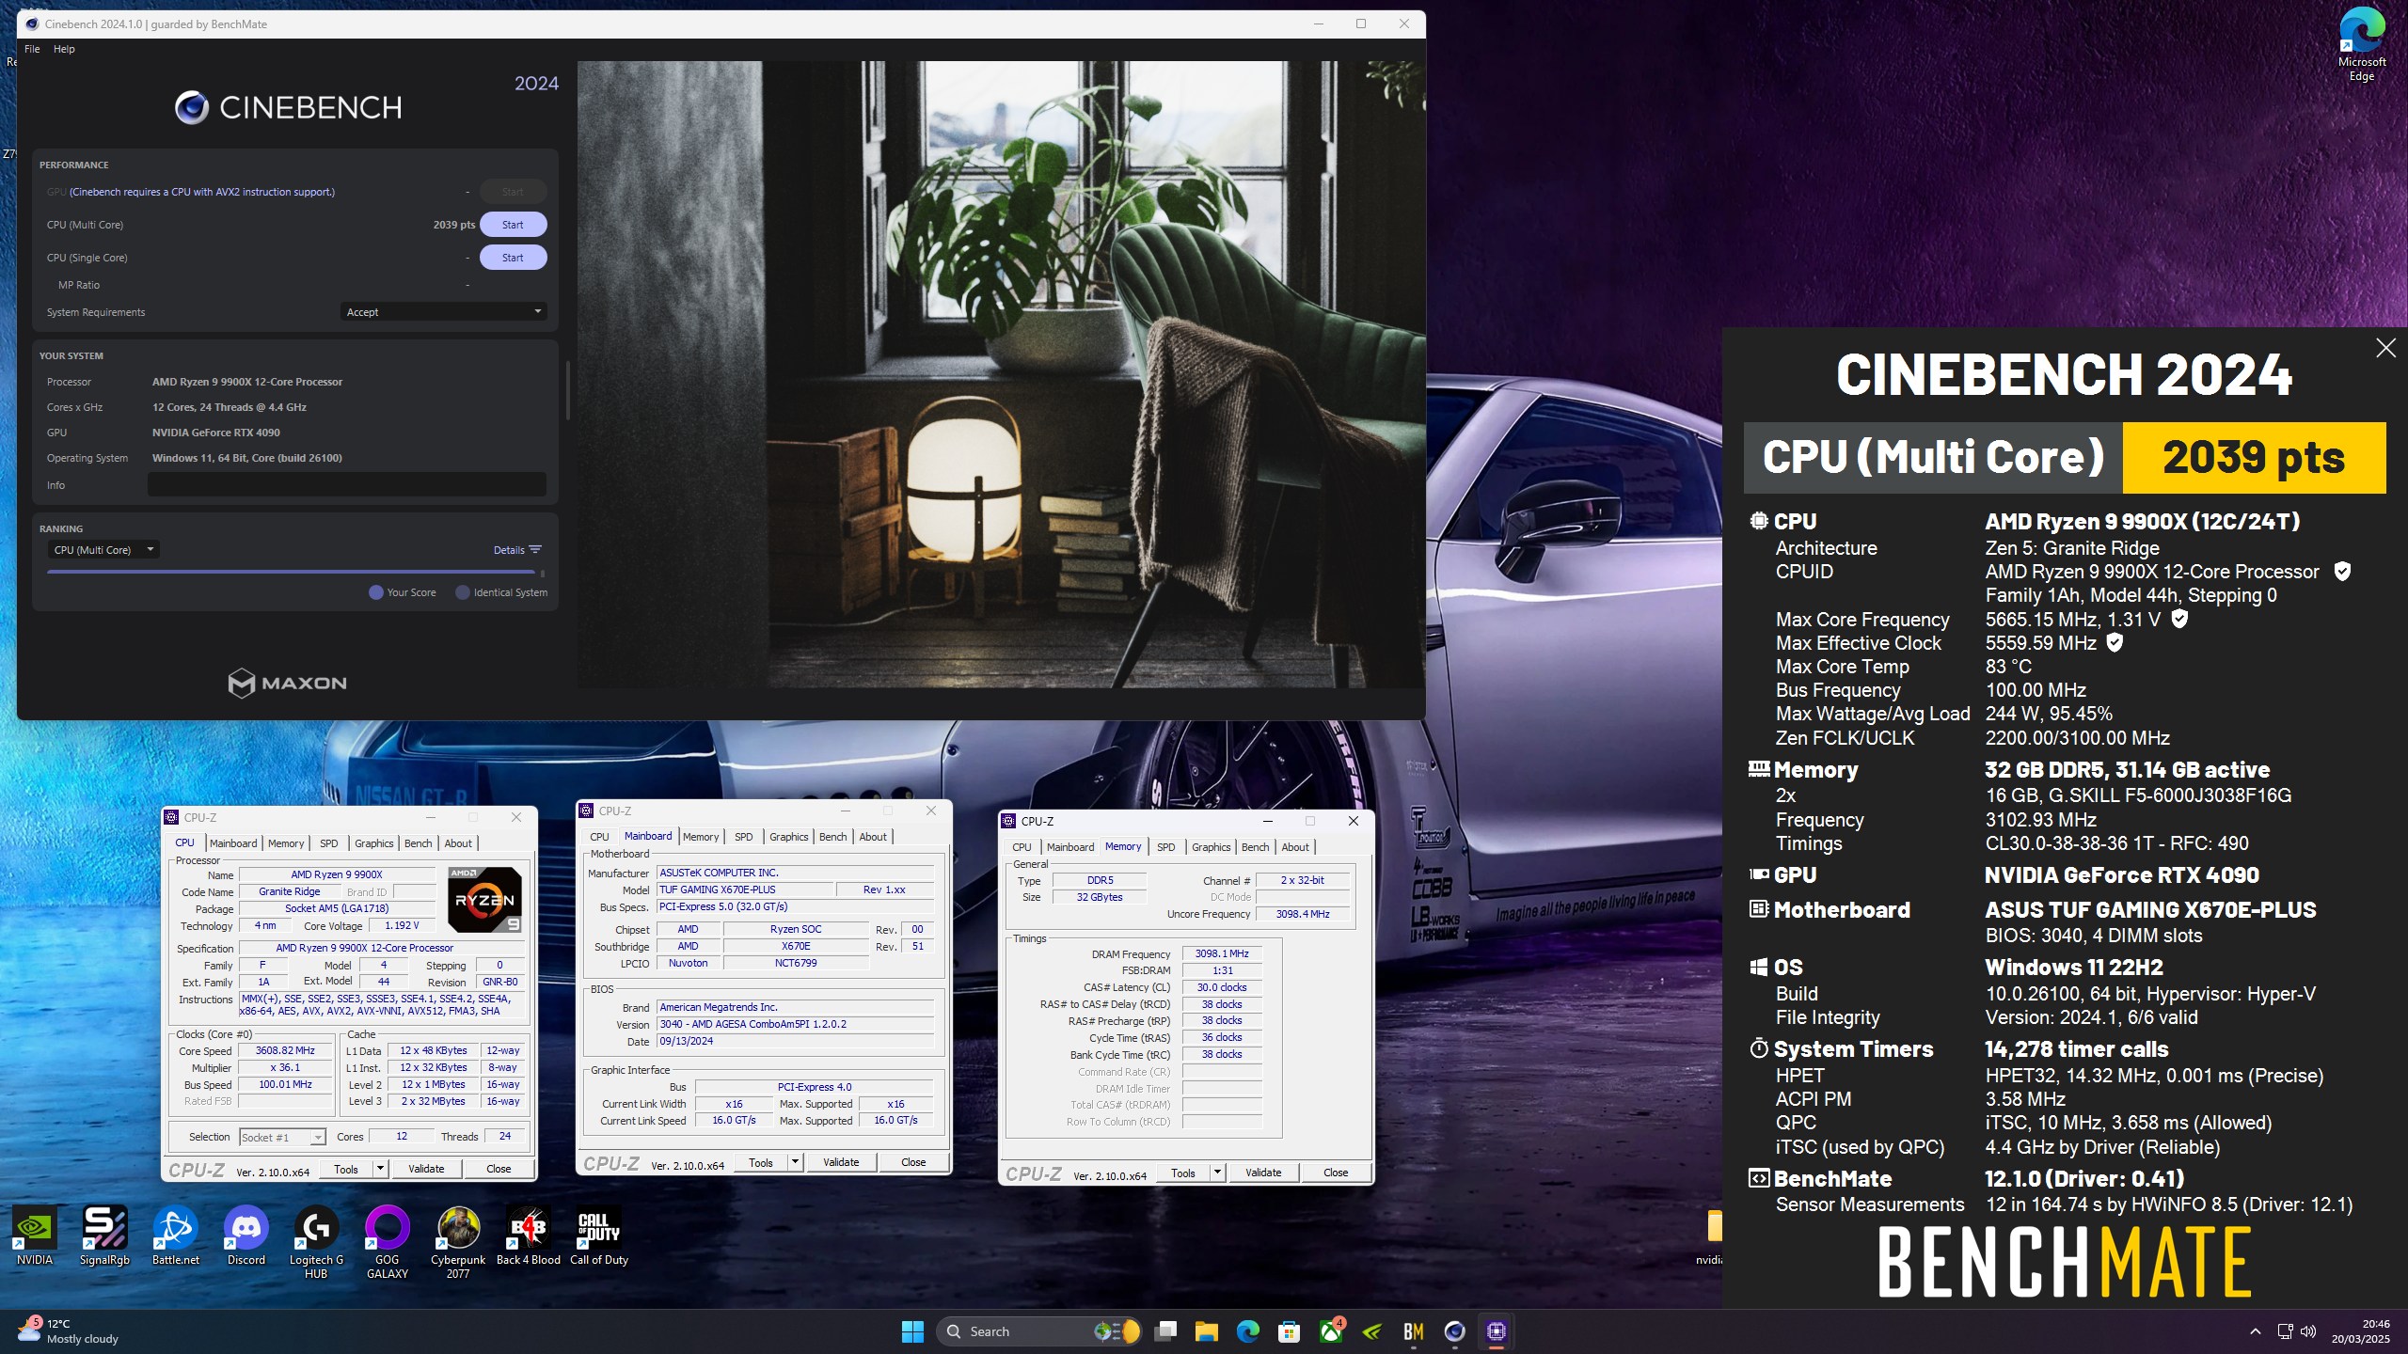The image size is (2408, 1354).
Task: Open the NVIDIA app from the taskbar
Action: coord(1372,1331)
